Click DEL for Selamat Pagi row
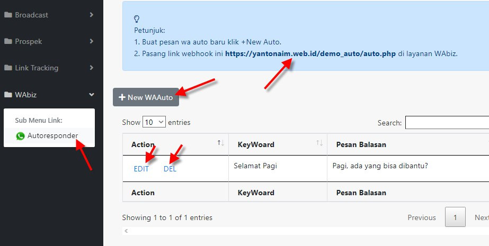 [170, 169]
